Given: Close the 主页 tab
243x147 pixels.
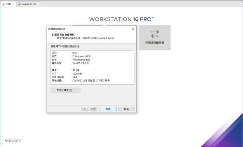Looking at the screenshot, I should (x=14, y=4).
